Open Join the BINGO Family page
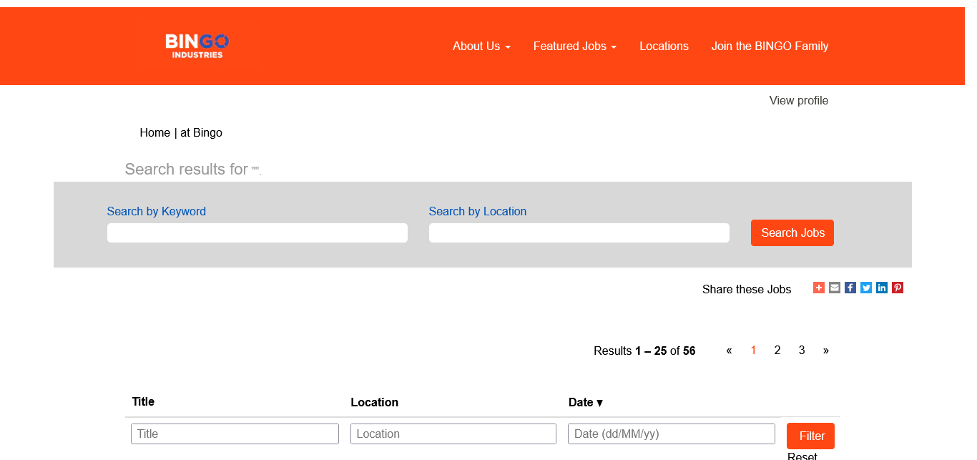 pyautogui.click(x=770, y=47)
